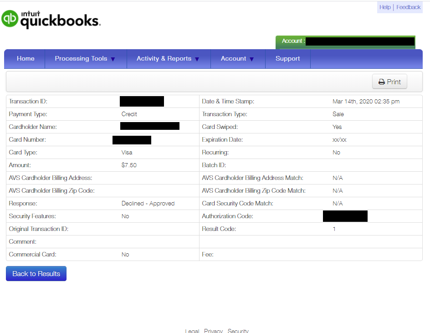Expand the Activity & Reports dropdown arrow

coord(197,59)
